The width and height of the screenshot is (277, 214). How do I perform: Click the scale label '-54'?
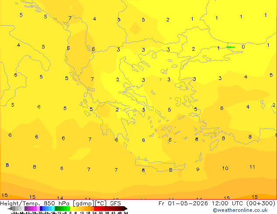[x=14, y=213]
